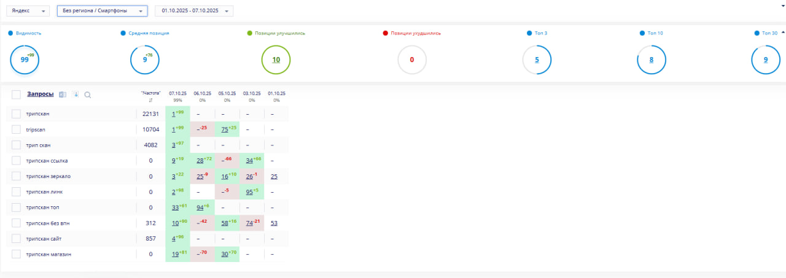The height and width of the screenshot is (278, 786).
Task: Select the 07.10.25 date column header
Action: (x=177, y=93)
